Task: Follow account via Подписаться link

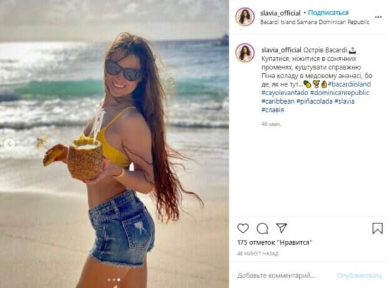Action: pos(328,13)
